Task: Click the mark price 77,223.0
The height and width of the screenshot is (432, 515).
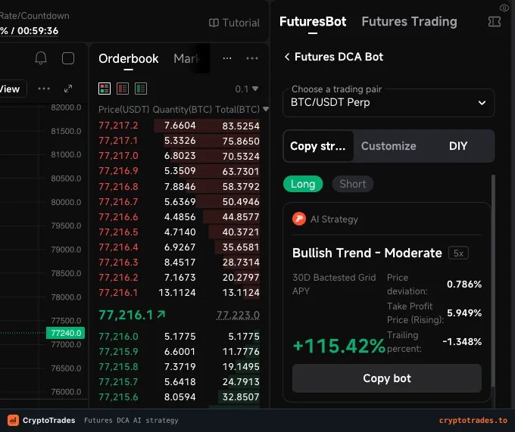Action: (238, 315)
